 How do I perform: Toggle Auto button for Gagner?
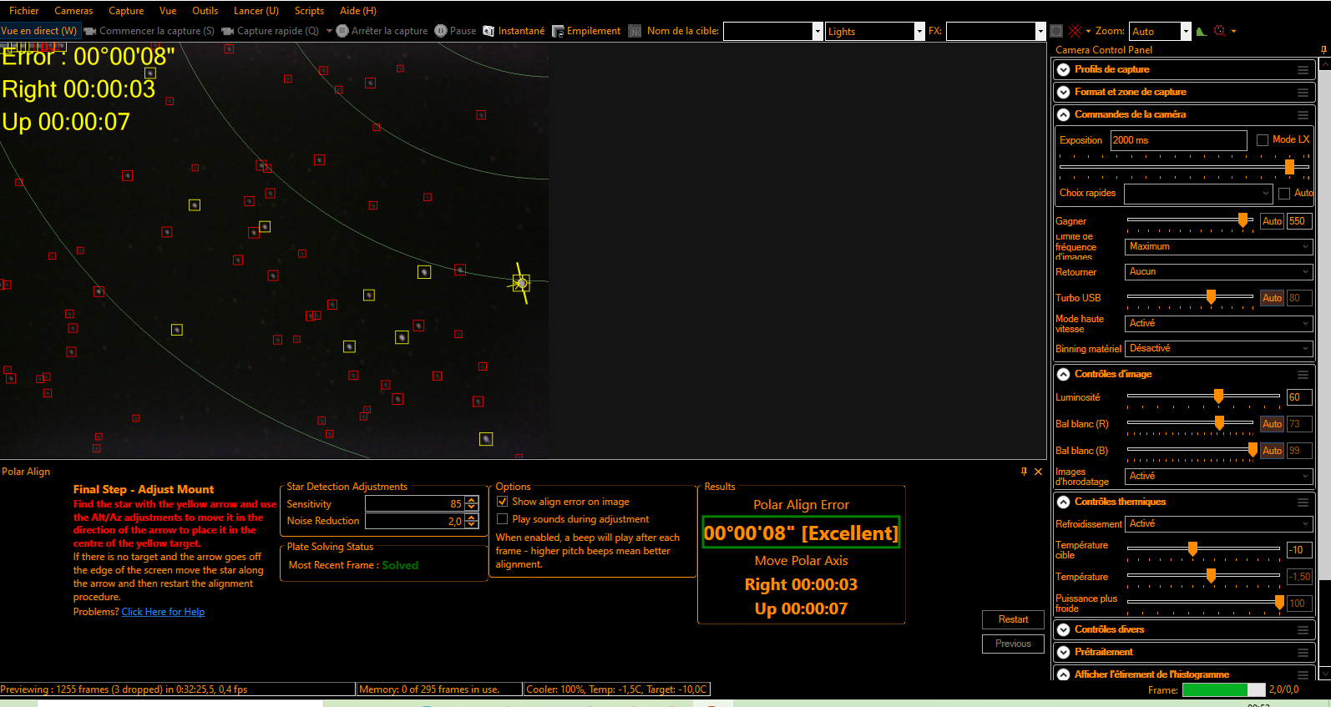tap(1272, 221)
